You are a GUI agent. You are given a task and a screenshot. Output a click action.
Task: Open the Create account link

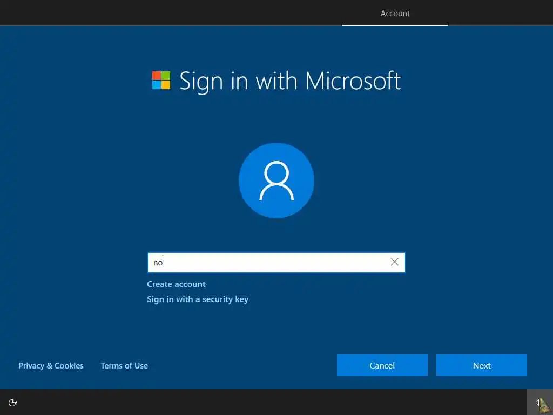coord(176,284)
